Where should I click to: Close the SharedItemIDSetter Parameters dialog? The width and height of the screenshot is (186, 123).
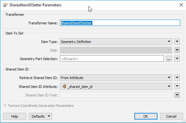[x=181, y=5]
